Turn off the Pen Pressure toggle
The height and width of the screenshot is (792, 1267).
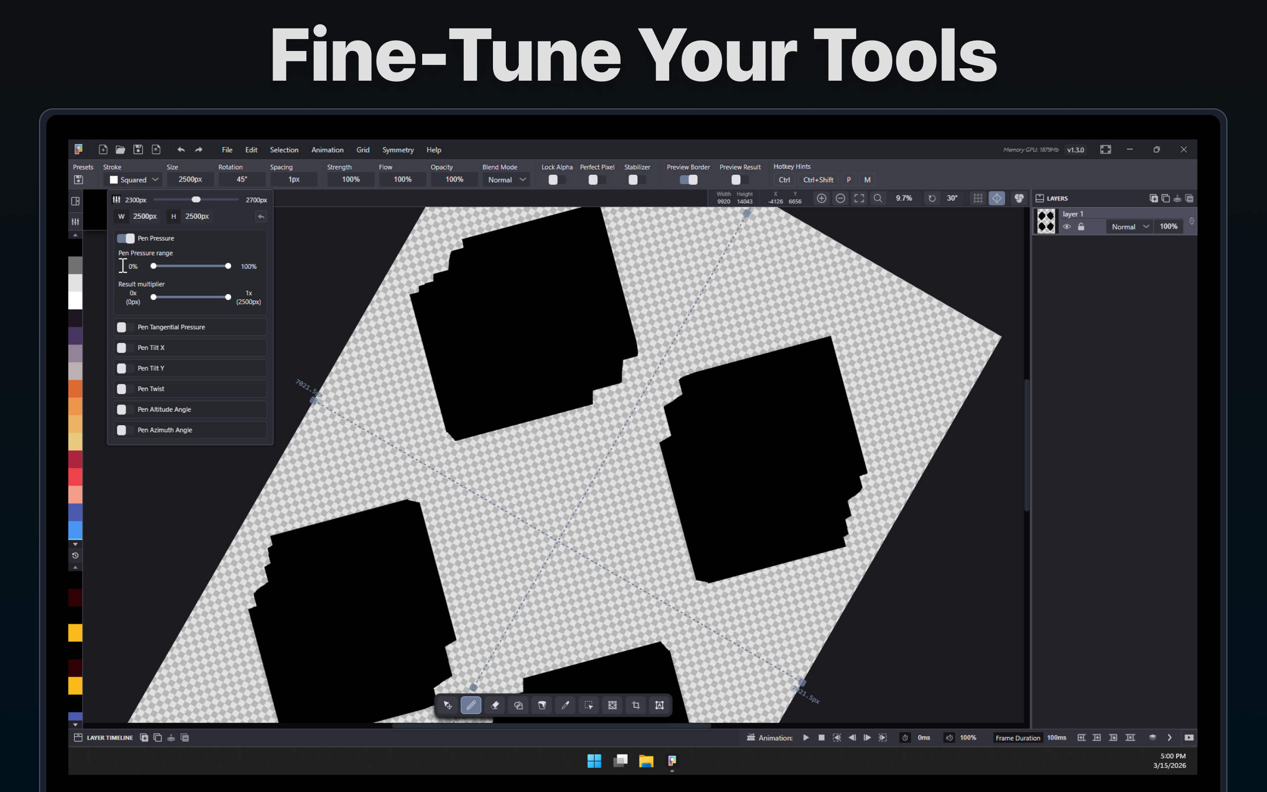(126, 238)
